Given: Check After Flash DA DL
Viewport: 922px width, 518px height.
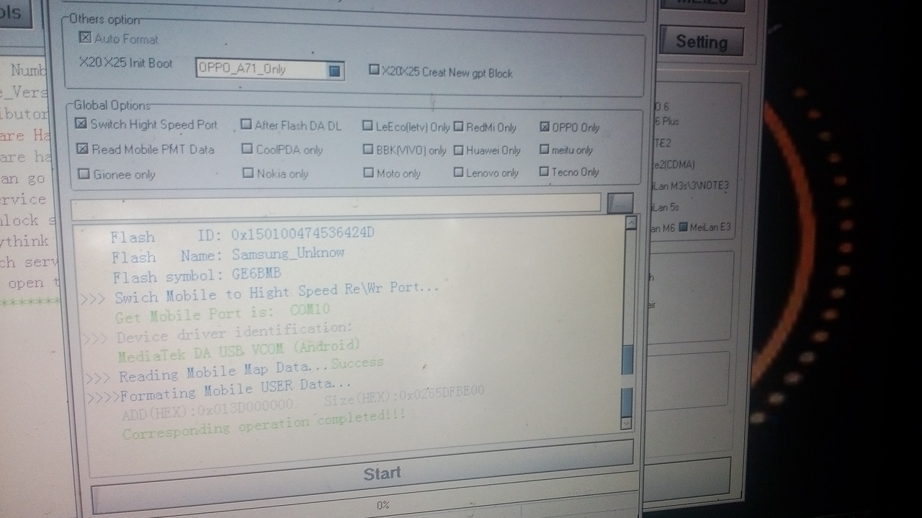Looking at the screenshot, I should tap(247, 124).
